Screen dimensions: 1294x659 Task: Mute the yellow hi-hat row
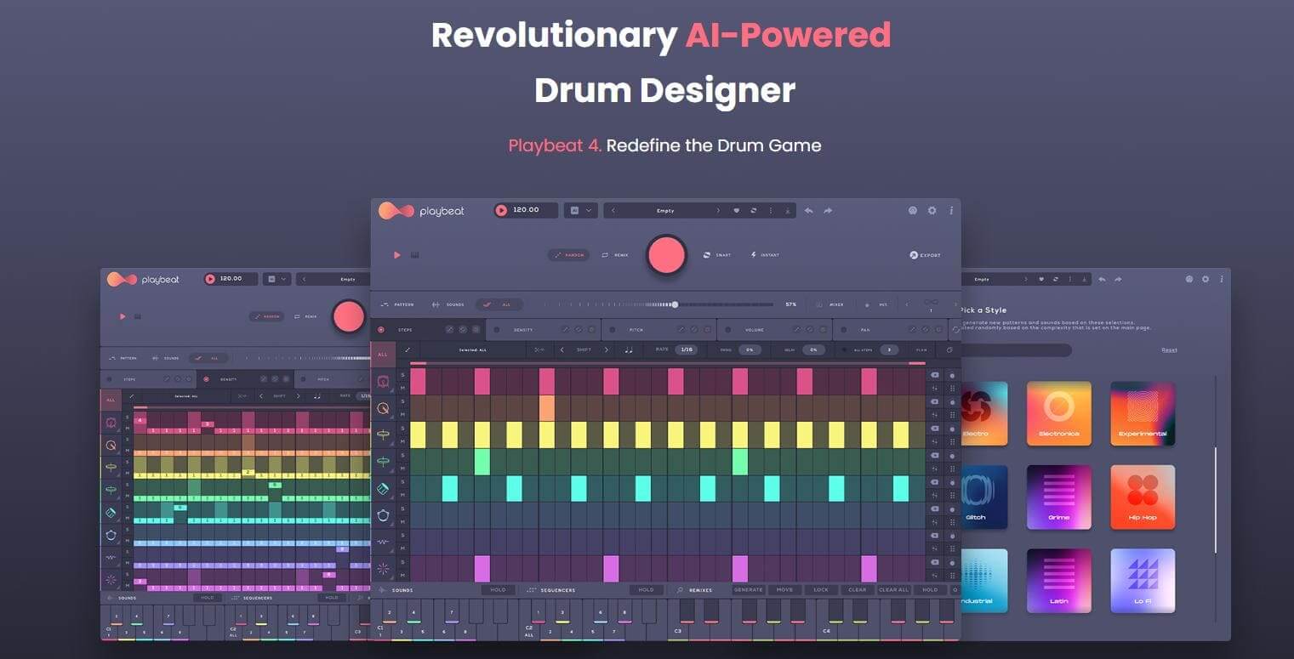tap(402, 440)
